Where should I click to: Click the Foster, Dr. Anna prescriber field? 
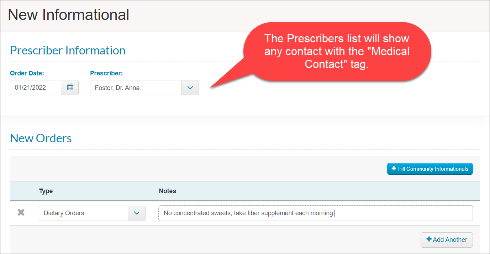pos(144,88)
